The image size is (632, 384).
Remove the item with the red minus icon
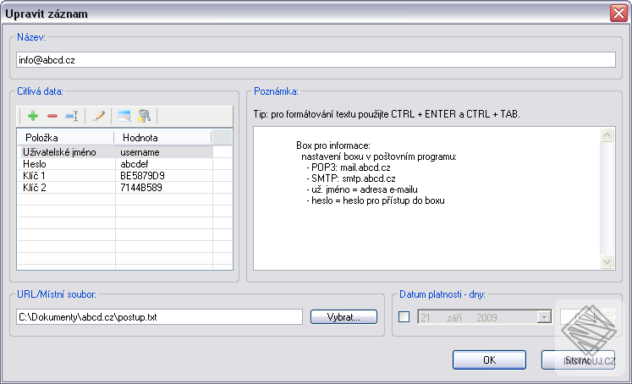(x=52, y=116)
